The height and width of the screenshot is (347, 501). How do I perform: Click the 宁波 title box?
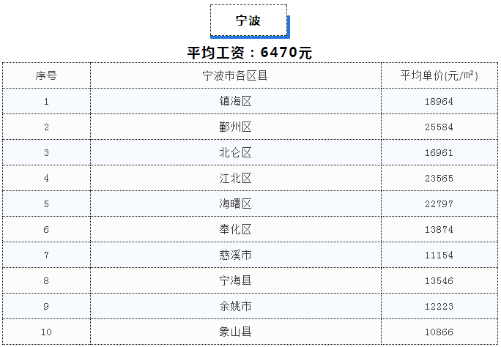[x=248, y=20]
